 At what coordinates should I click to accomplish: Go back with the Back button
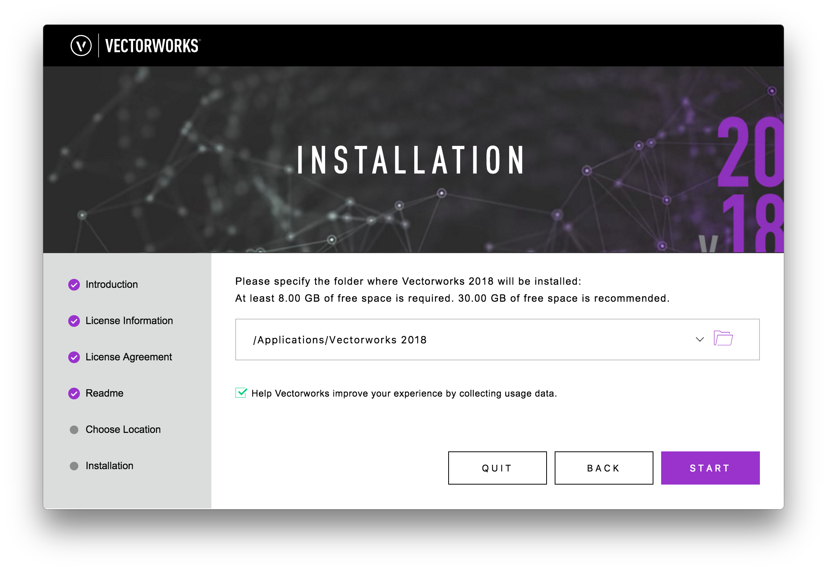click(604, 468)
